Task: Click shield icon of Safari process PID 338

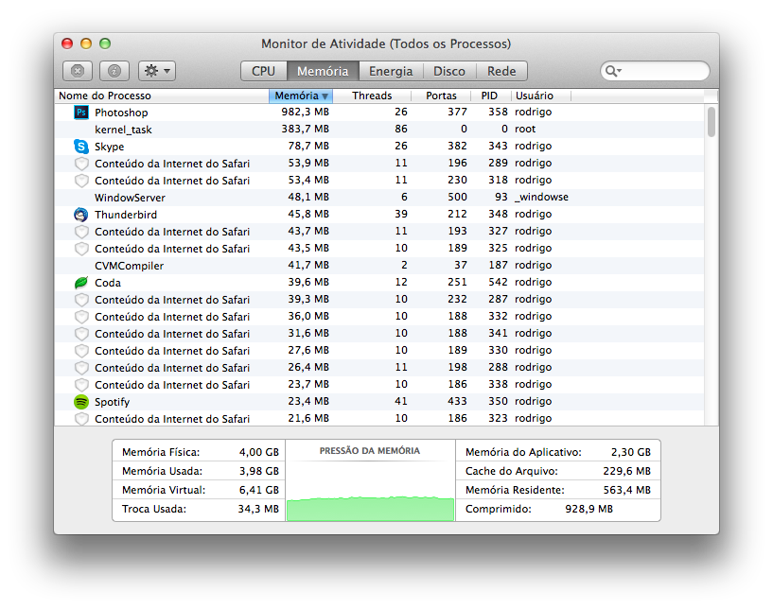Action: (x=81, y=384)
